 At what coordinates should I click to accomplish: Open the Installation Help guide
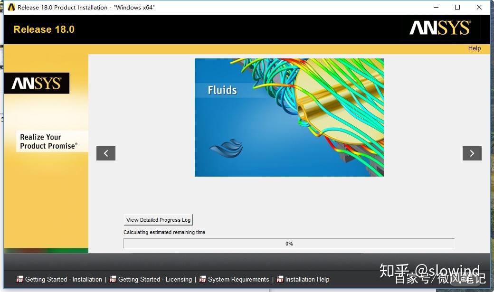[x=308, y=279]
